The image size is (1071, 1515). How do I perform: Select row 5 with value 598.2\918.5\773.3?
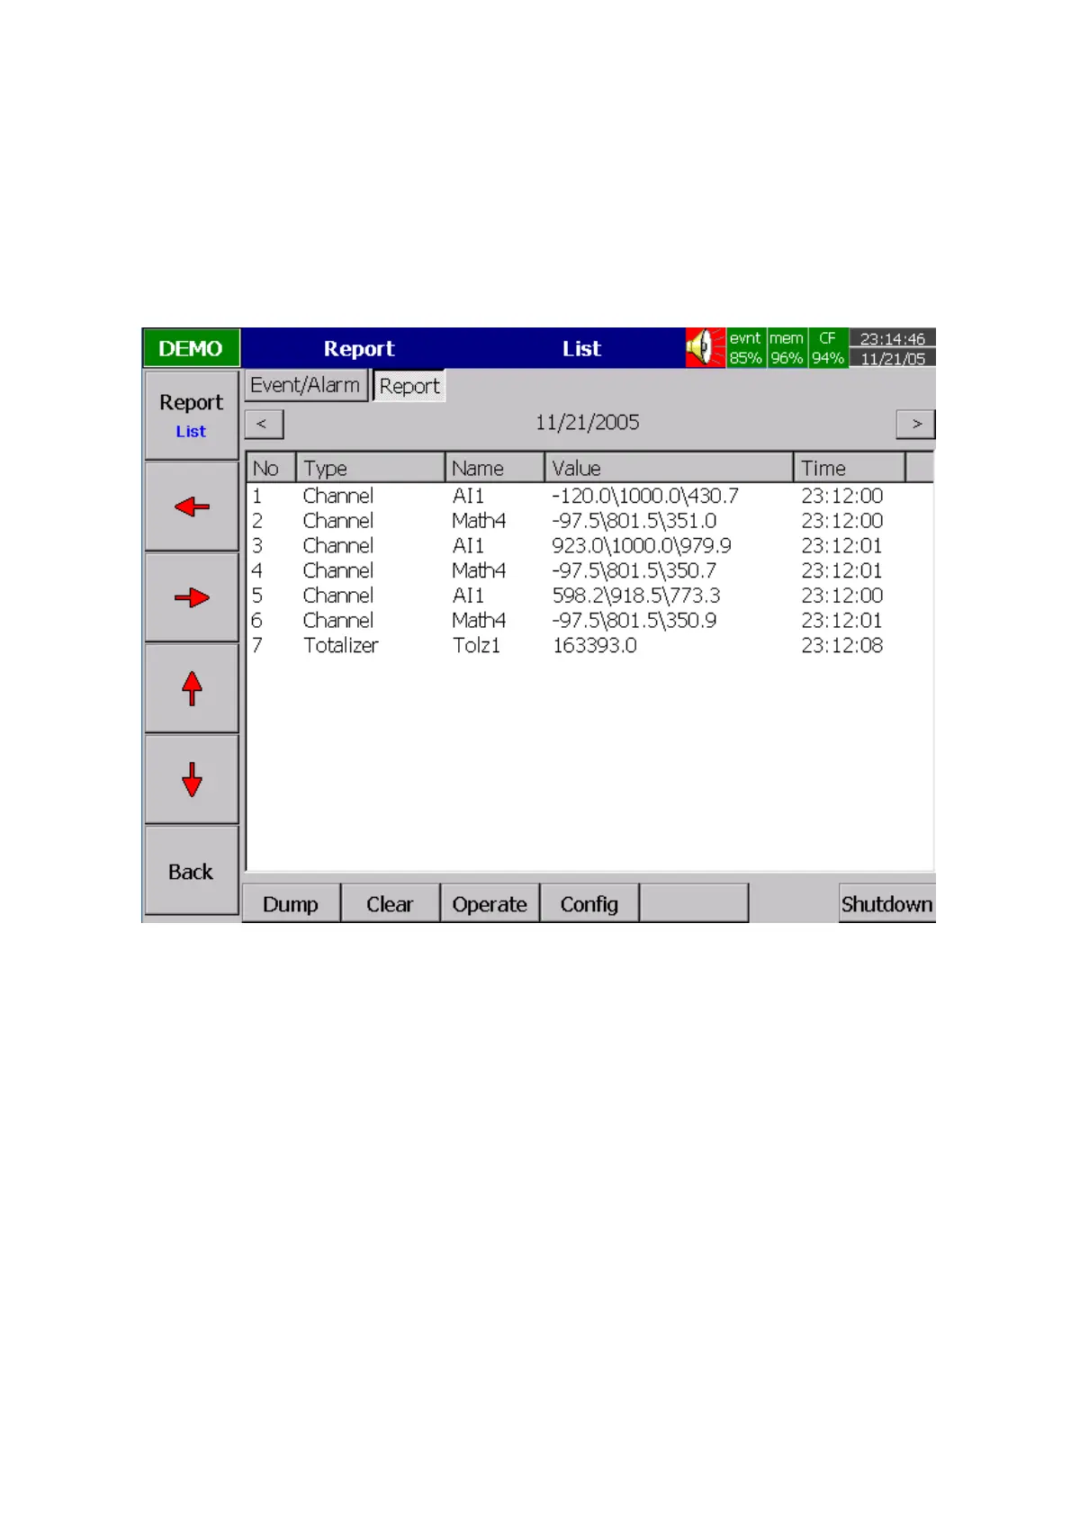click(589, 596)
